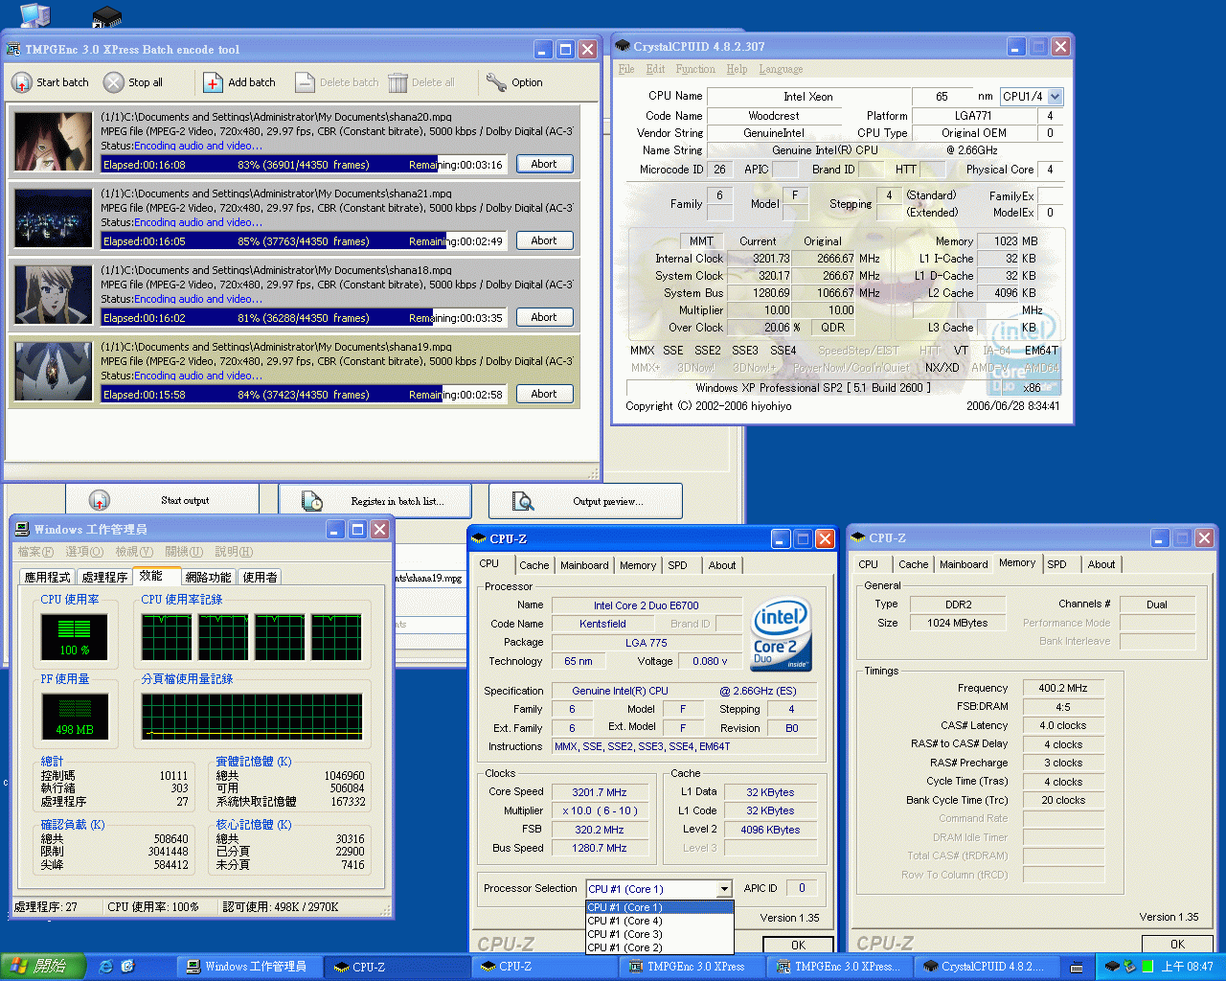
Task: Click the Start output icon
Action: click(100, 500)
